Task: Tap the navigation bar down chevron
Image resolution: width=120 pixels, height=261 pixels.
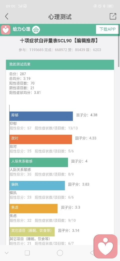Action: point(7,253)
